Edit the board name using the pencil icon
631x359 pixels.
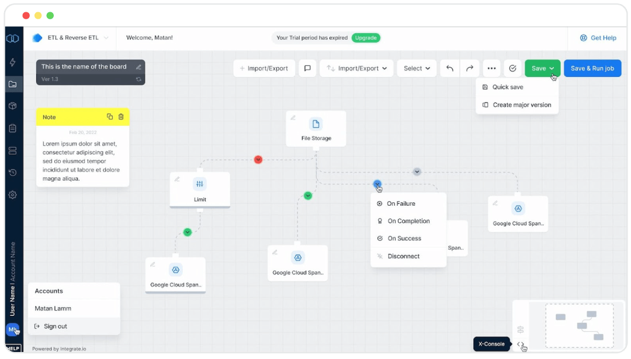click(x=138, y=66)
